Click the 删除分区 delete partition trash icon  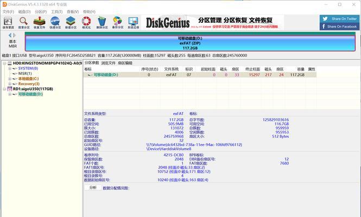pyautogui.click(x=102, y=23)
